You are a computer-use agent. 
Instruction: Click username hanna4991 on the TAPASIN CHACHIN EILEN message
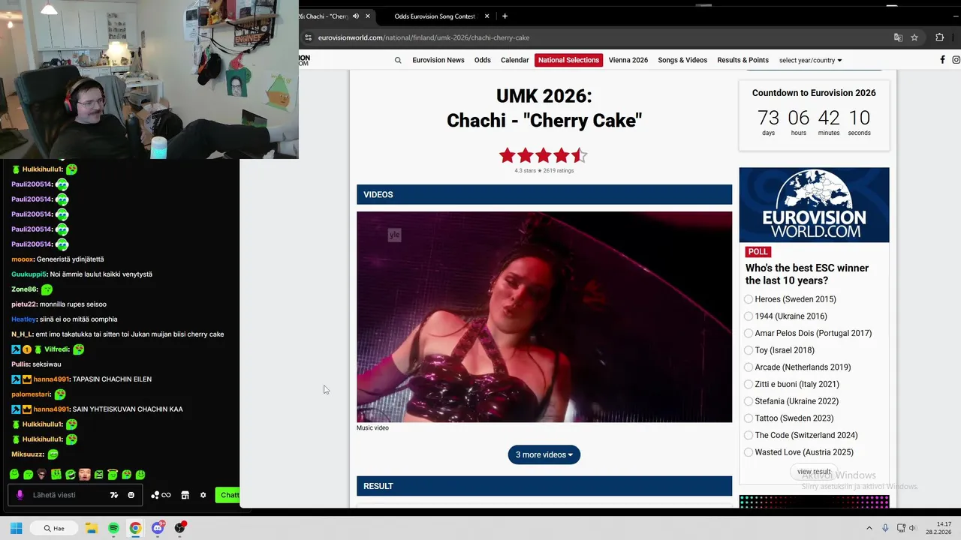[51, 379]
